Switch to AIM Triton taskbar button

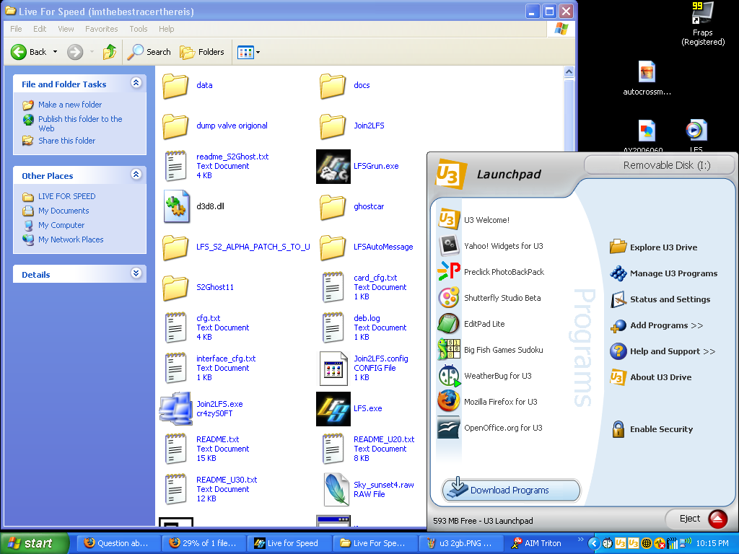(537, 543)
